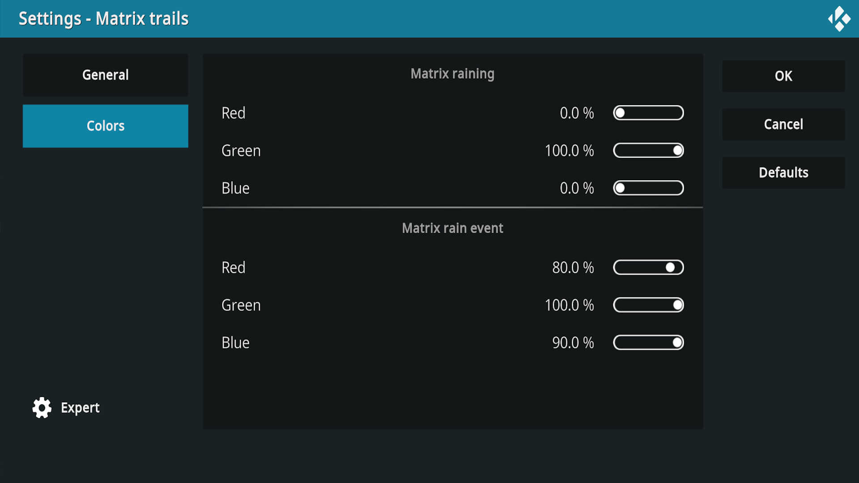Click the Expert settings level label
The image size is (859, 483).
coord(80,408)
